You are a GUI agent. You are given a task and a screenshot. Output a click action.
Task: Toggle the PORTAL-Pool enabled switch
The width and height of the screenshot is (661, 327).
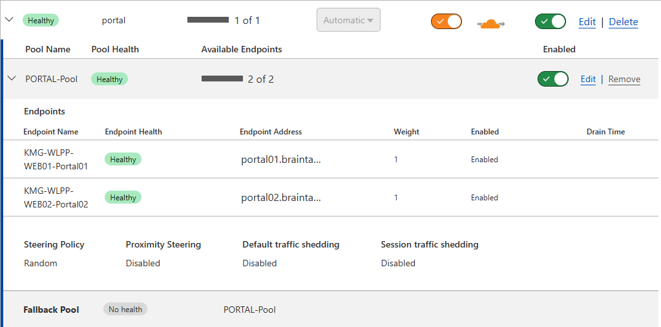[x=552, y=79]
